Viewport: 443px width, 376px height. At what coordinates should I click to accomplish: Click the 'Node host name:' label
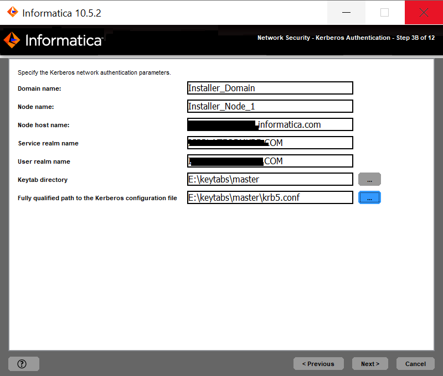point(44,125)
